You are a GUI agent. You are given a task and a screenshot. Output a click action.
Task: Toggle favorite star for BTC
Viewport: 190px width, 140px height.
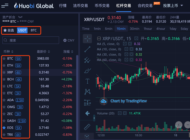pyautogui.click(x=4, y=59)
